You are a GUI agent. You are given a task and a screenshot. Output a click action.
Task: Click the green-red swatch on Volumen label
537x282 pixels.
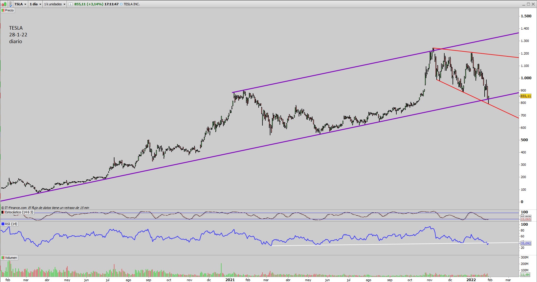tap(3, 258)
